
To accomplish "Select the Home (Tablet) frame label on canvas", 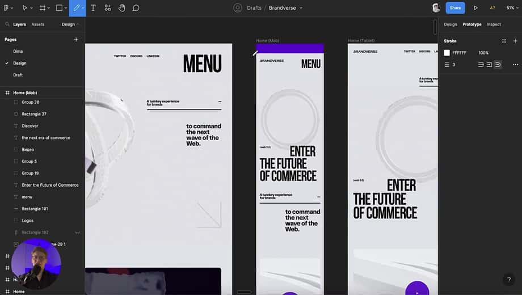I will (x=361, y=41).
